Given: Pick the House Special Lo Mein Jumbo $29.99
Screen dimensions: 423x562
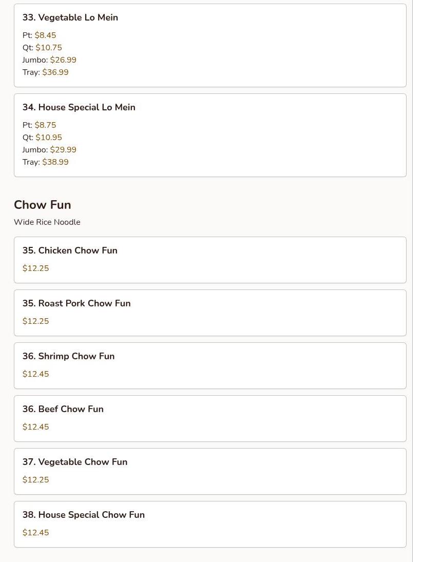Looking at the screenshot, I should [x=63, y=150].
